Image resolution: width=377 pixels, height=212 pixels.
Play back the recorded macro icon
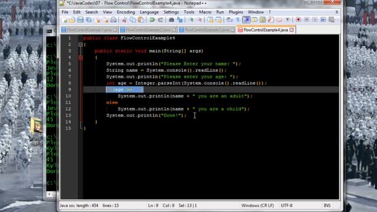coord(315,20)
